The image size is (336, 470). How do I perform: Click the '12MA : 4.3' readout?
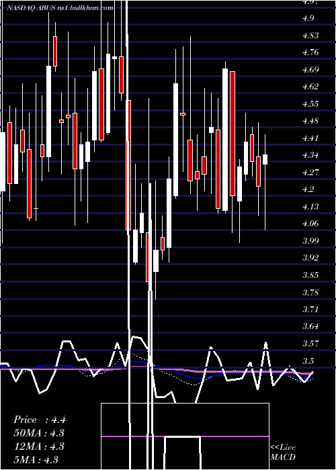(x=39, y=446)
